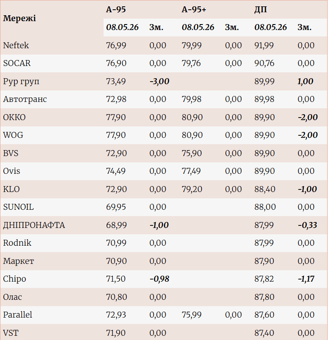328x340 pixels.
Task: Select Ovis A-95 price 74,49
Action: tap(116, 171)
